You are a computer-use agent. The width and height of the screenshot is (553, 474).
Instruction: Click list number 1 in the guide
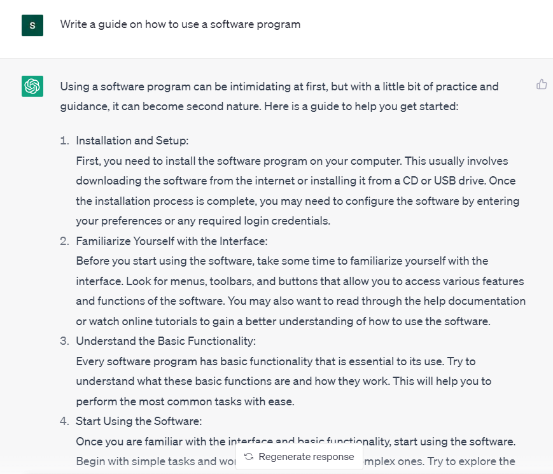tap(64, 141)
